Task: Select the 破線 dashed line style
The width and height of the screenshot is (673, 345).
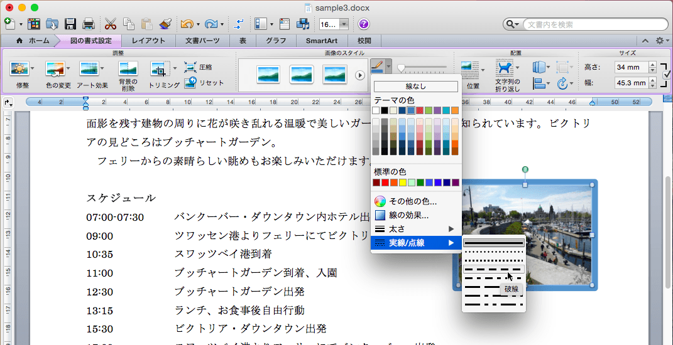Action: [493, 268]
